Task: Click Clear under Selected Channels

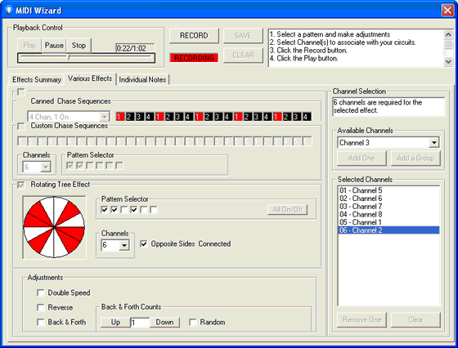Action: point(415,319)
